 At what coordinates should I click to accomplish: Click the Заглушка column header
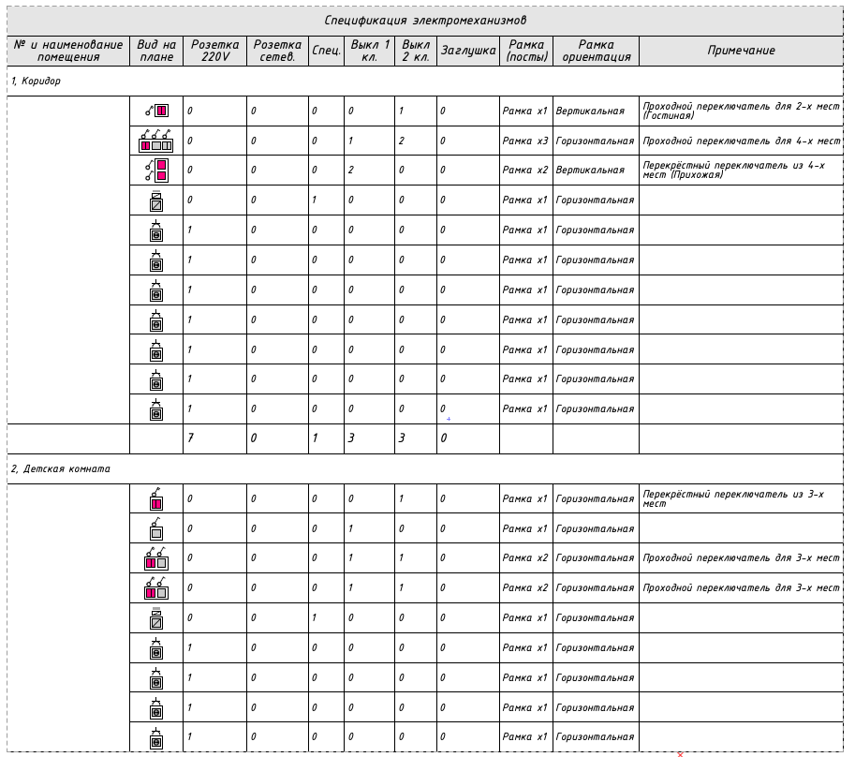[467, 51]
